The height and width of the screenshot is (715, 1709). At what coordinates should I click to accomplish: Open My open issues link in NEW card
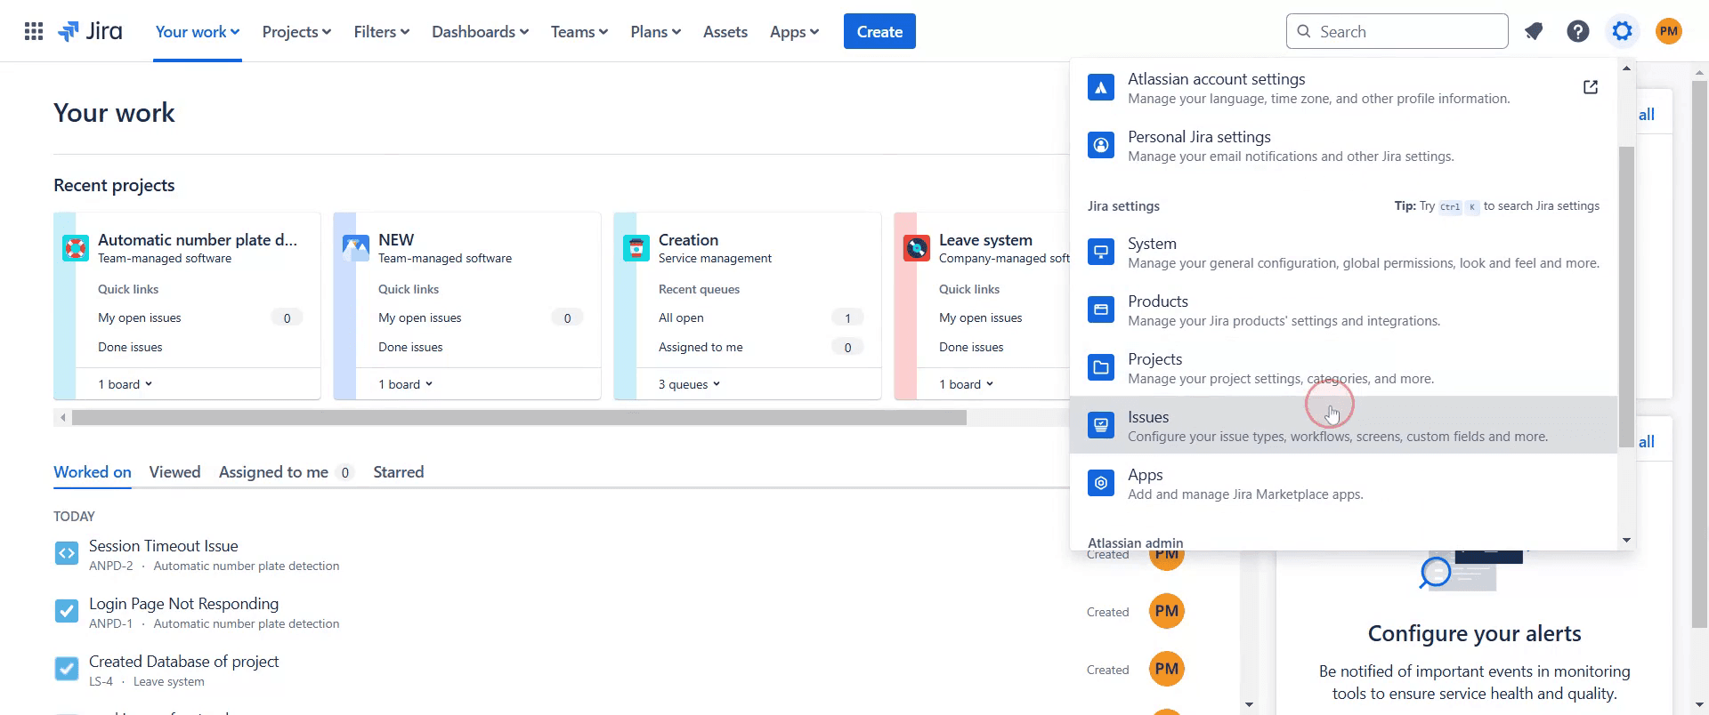tap(420, 317)
